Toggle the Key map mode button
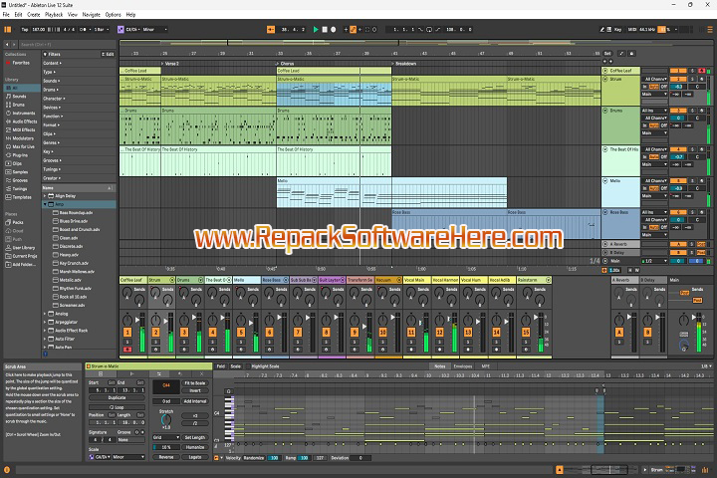Screen dimensions: 717x478 pyautogui.click(x=617, y=29)
